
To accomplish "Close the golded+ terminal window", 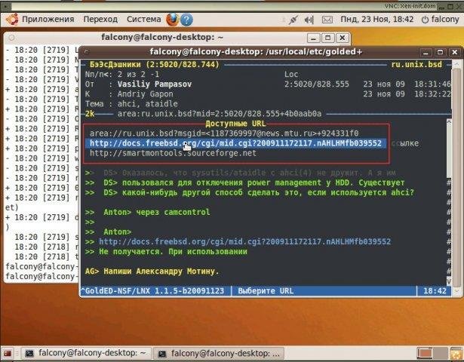I will tap(454, 53).
